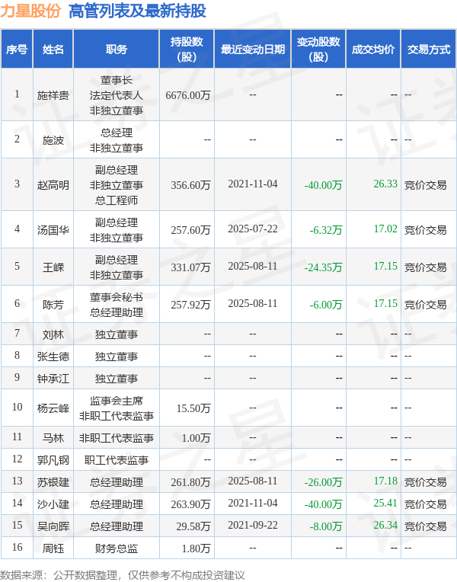Click the 姓名 column header
Viewport: 457px width, 582px height.
pos(53,50)
